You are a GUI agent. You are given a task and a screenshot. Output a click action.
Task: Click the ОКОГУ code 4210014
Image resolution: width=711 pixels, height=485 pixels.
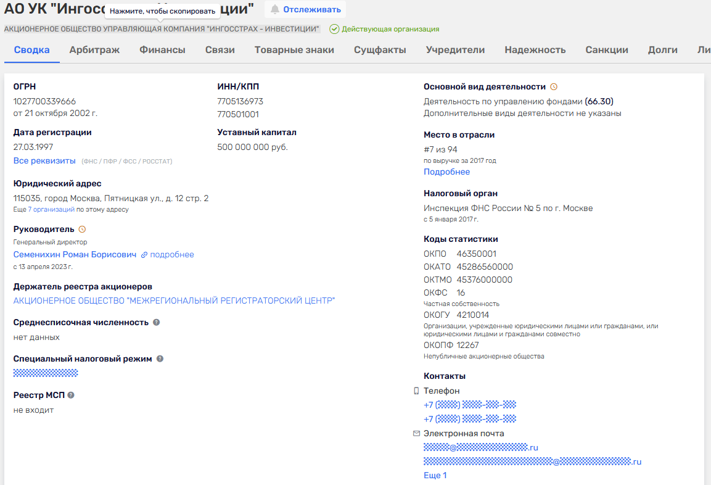472,315
